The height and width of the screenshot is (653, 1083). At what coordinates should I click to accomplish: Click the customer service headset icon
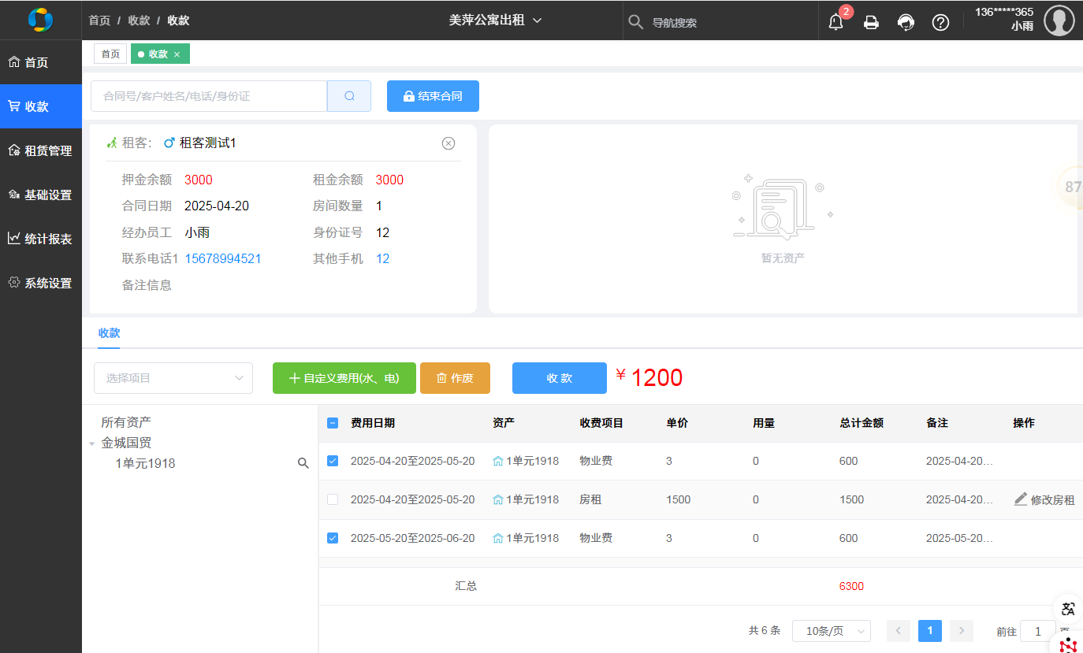click(x=906, y=22)
